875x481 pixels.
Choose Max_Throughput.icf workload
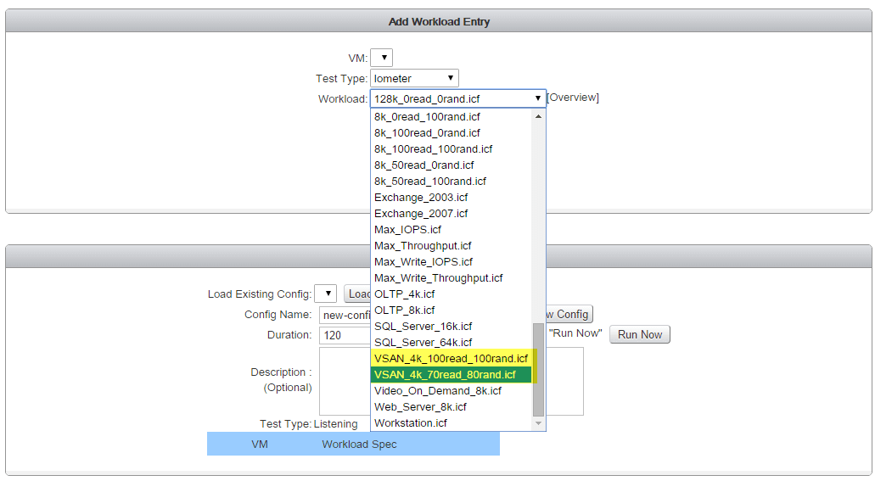pyautogui.click(x=452, y=246)
